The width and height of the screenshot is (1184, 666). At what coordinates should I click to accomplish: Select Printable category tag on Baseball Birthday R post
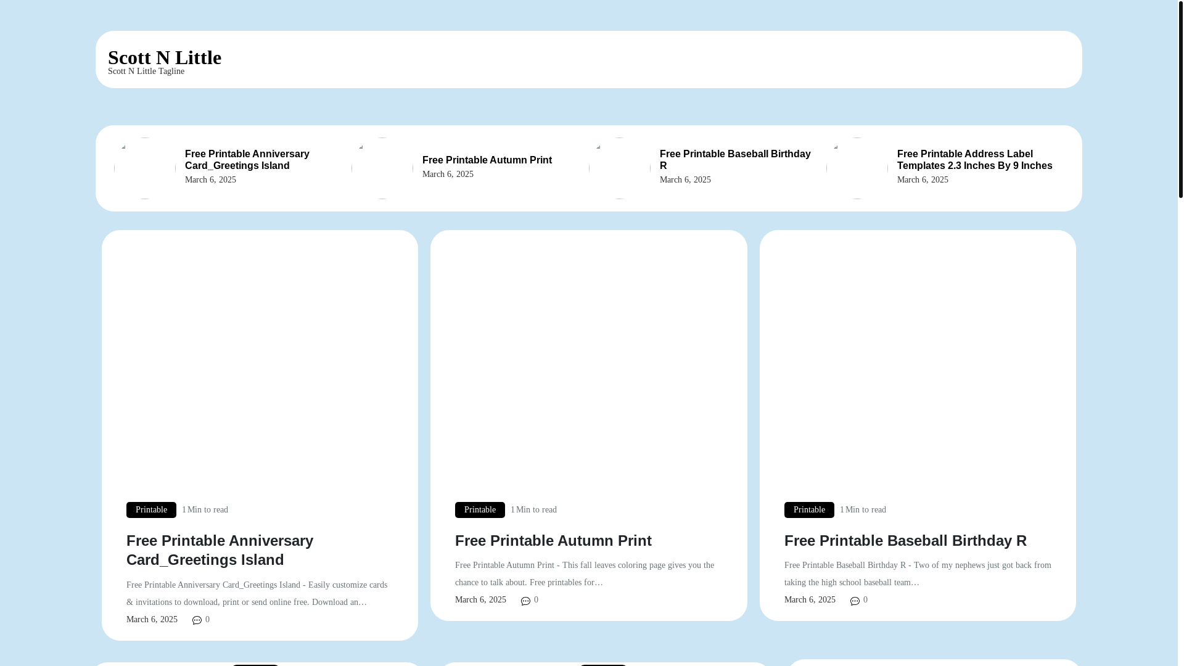pos(809,510)
